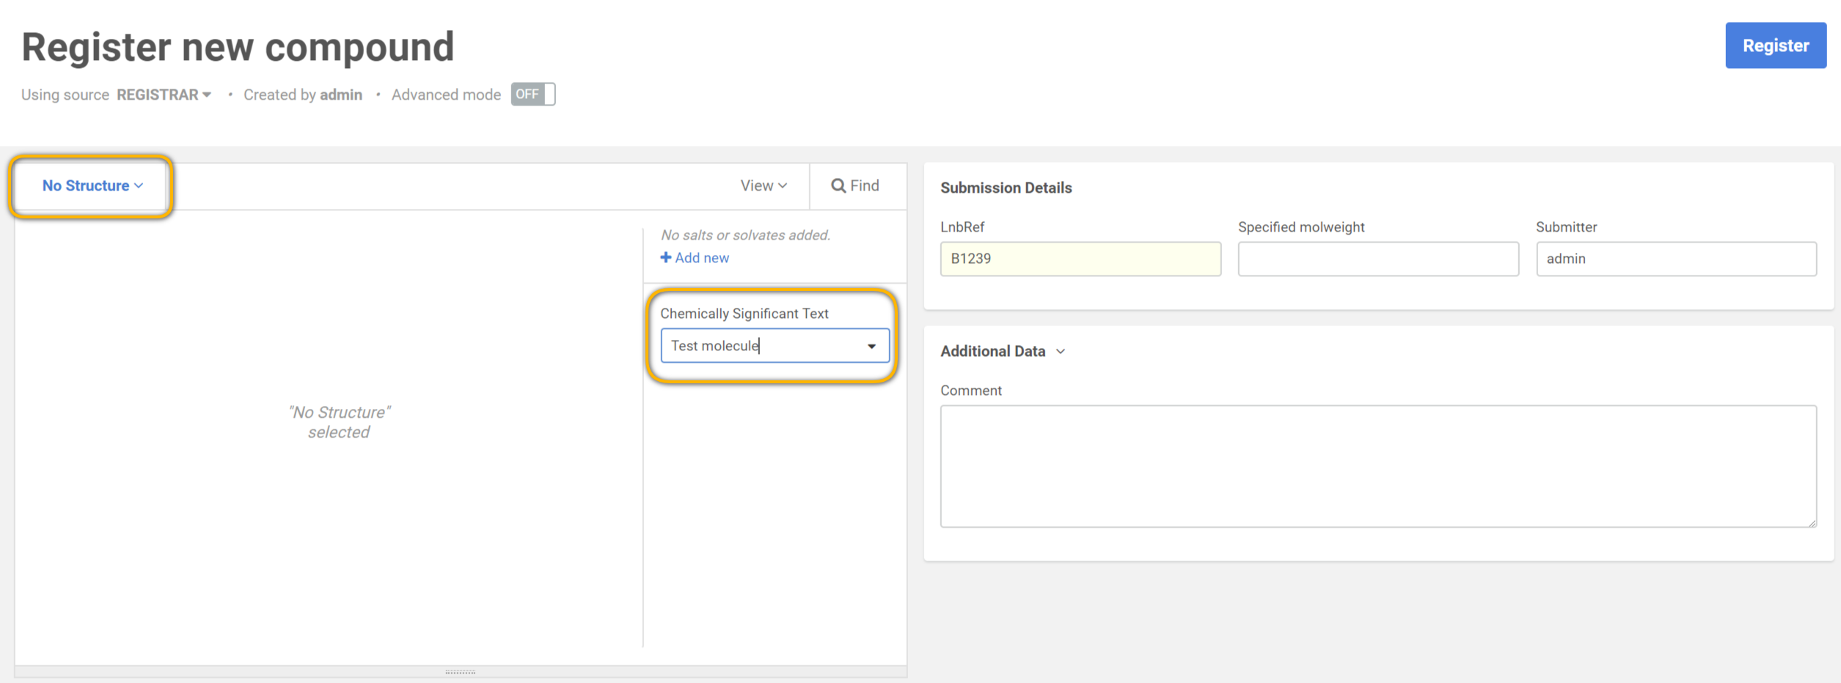Open the No Structure menu

tap(92, 186)
